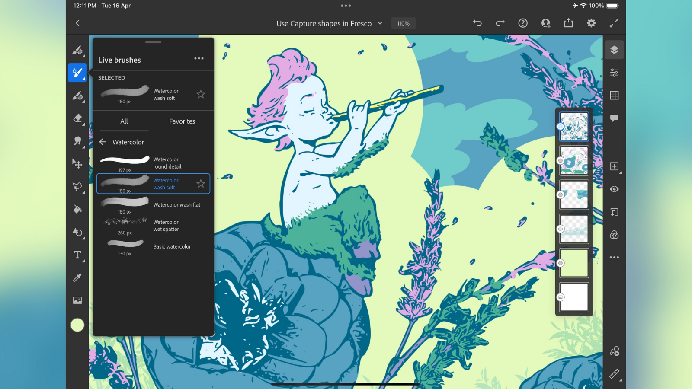The image size is (692, 389).
Task: Select the Eraser tool
Action: 77,118
